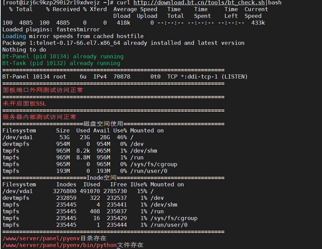Screen dimensions: 322x249
Task: Open the bt_check.sh download URL link
Action: click(x=199, y=3)
